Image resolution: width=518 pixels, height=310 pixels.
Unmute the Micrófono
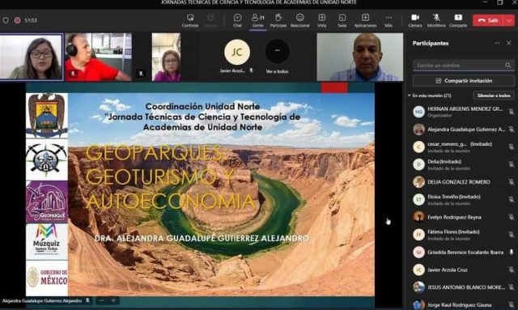tap(436, 20)
